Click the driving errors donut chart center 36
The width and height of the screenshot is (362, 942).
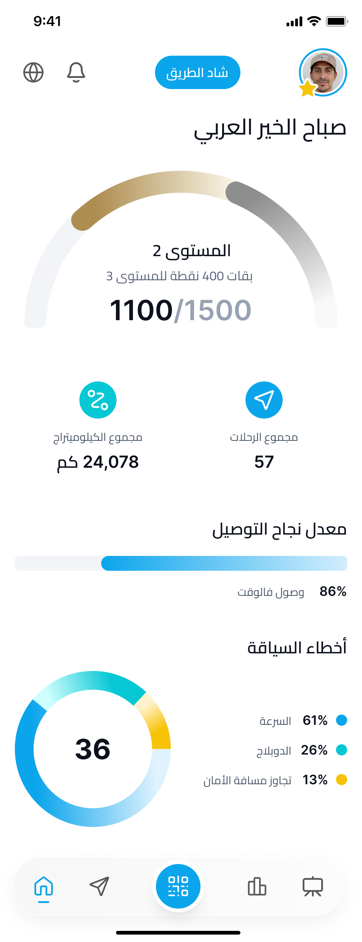[93, 749]
